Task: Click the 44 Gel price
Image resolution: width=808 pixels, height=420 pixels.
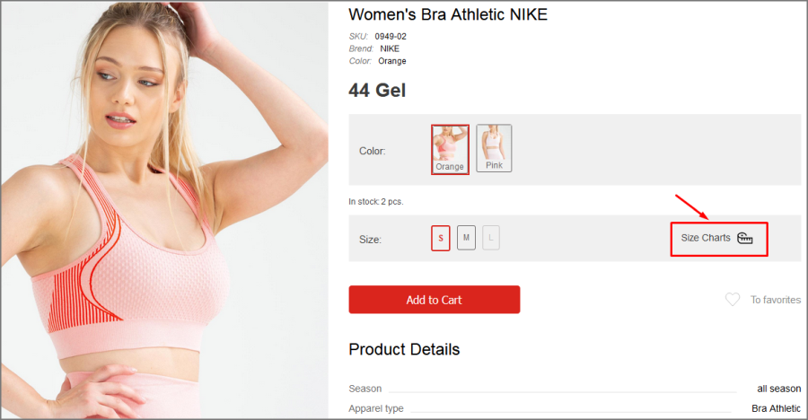Action: point(377,90)
